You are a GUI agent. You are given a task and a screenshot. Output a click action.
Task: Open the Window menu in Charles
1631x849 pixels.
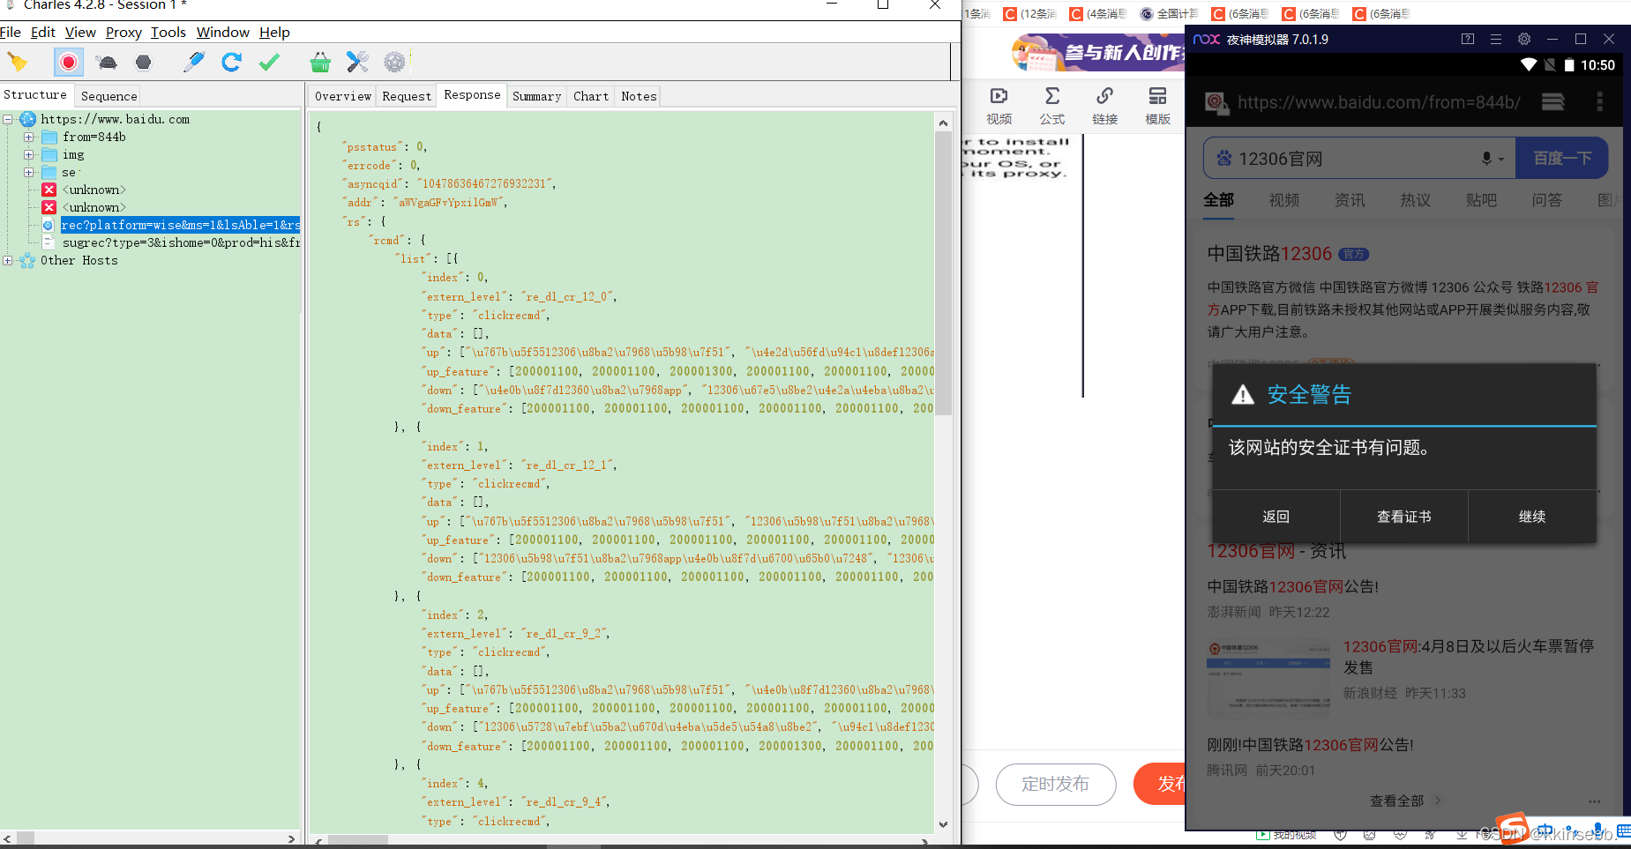223,33
